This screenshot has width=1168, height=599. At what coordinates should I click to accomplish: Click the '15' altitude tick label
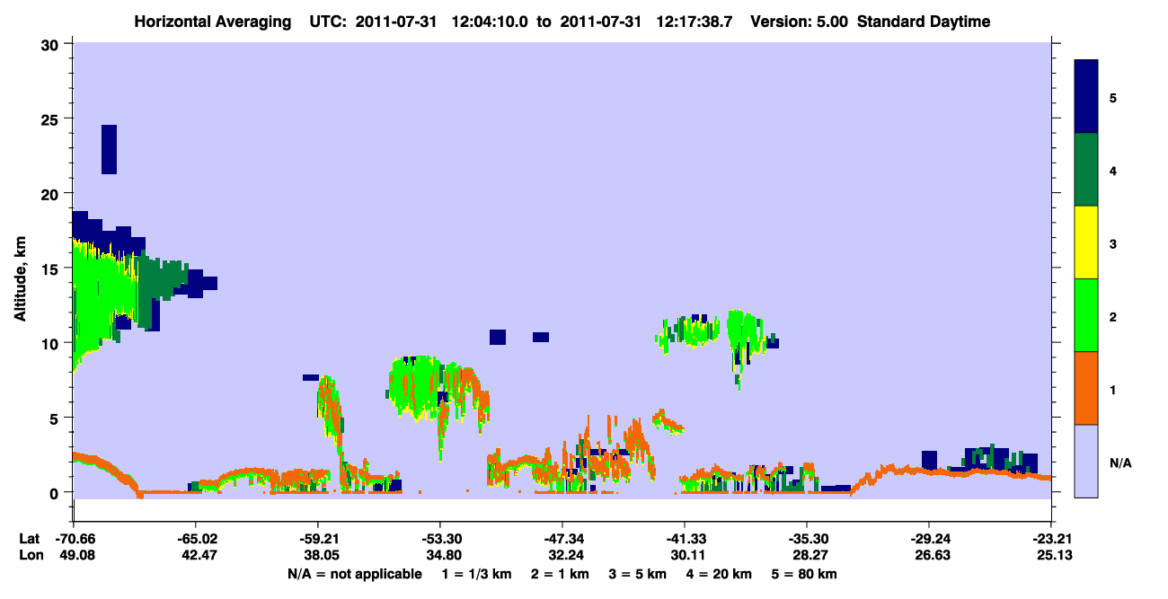[51, 269]
